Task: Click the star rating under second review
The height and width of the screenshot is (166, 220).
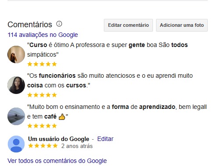Action: (x=42, y=95)
